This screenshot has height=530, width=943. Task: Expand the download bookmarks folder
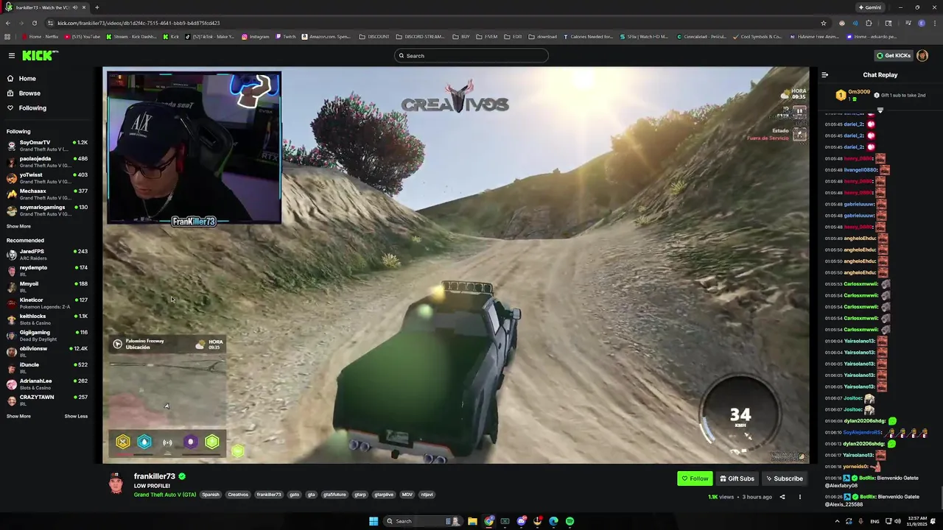point(543,37)
